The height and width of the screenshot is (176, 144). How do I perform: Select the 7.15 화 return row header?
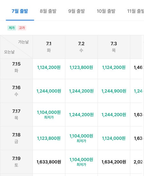(x=16, y=67)
